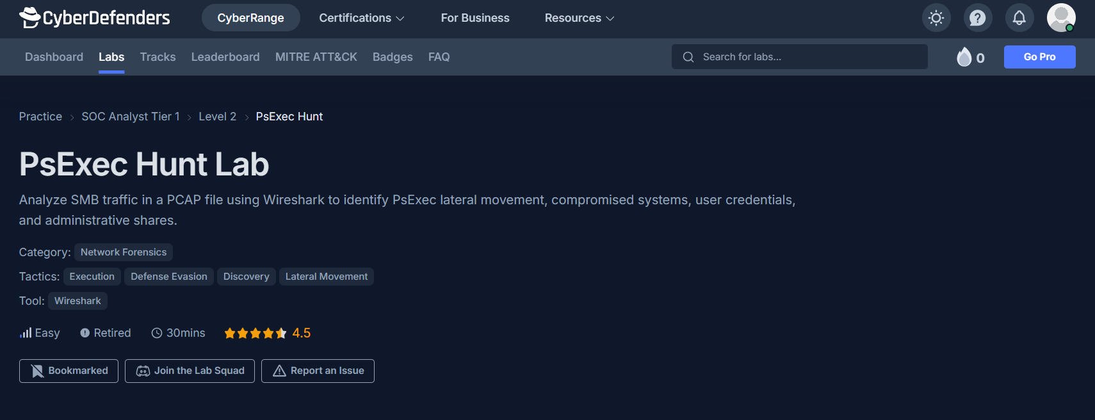
Task: Click the Execution tactic tag
Action: [x=92, y=277]
